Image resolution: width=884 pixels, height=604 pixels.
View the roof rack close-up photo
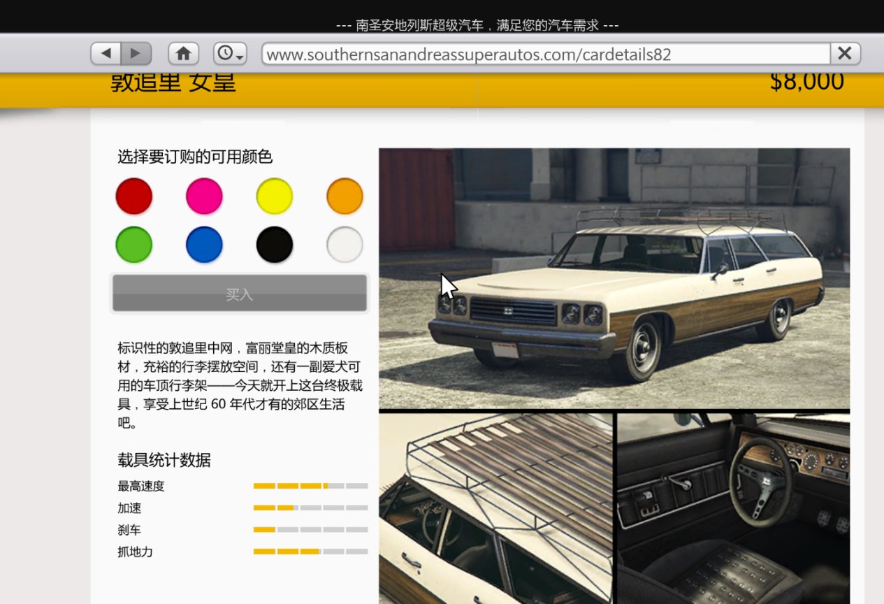click(x=495, y=508)
